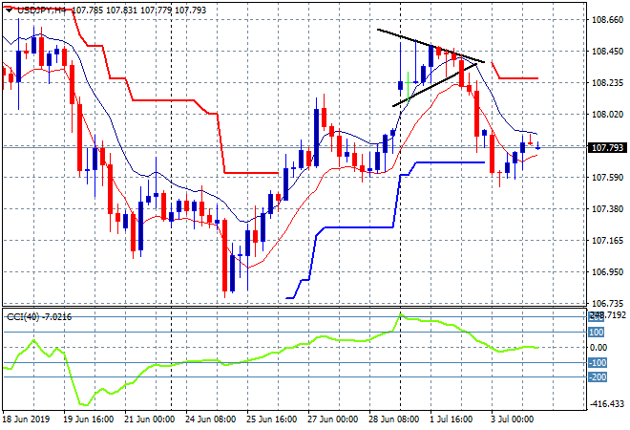Click the 107.590 price axis label
The image size is (630, 430).
(x=607, y=178)
